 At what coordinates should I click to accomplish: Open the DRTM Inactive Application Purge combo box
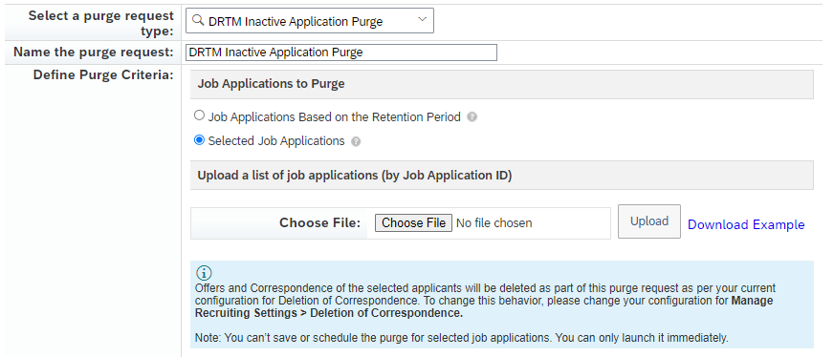tap(310, 21)
